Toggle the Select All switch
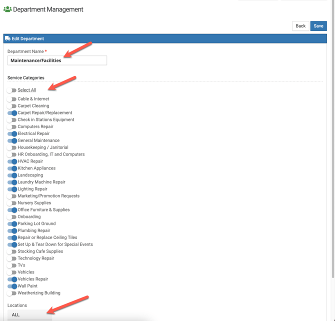The width and height of the screenshot is (335, 321). [11, 90]
